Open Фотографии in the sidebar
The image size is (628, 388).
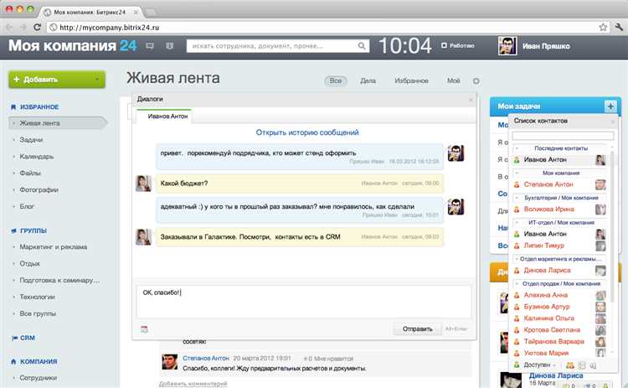click(x=39, y=190)
